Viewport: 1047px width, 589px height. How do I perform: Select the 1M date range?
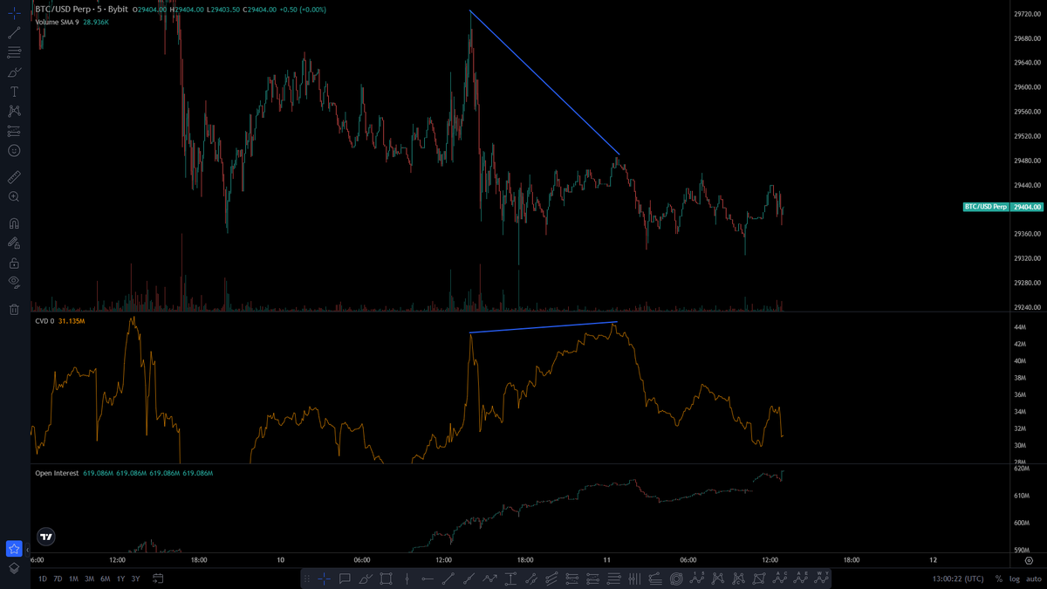click(73, 579)
